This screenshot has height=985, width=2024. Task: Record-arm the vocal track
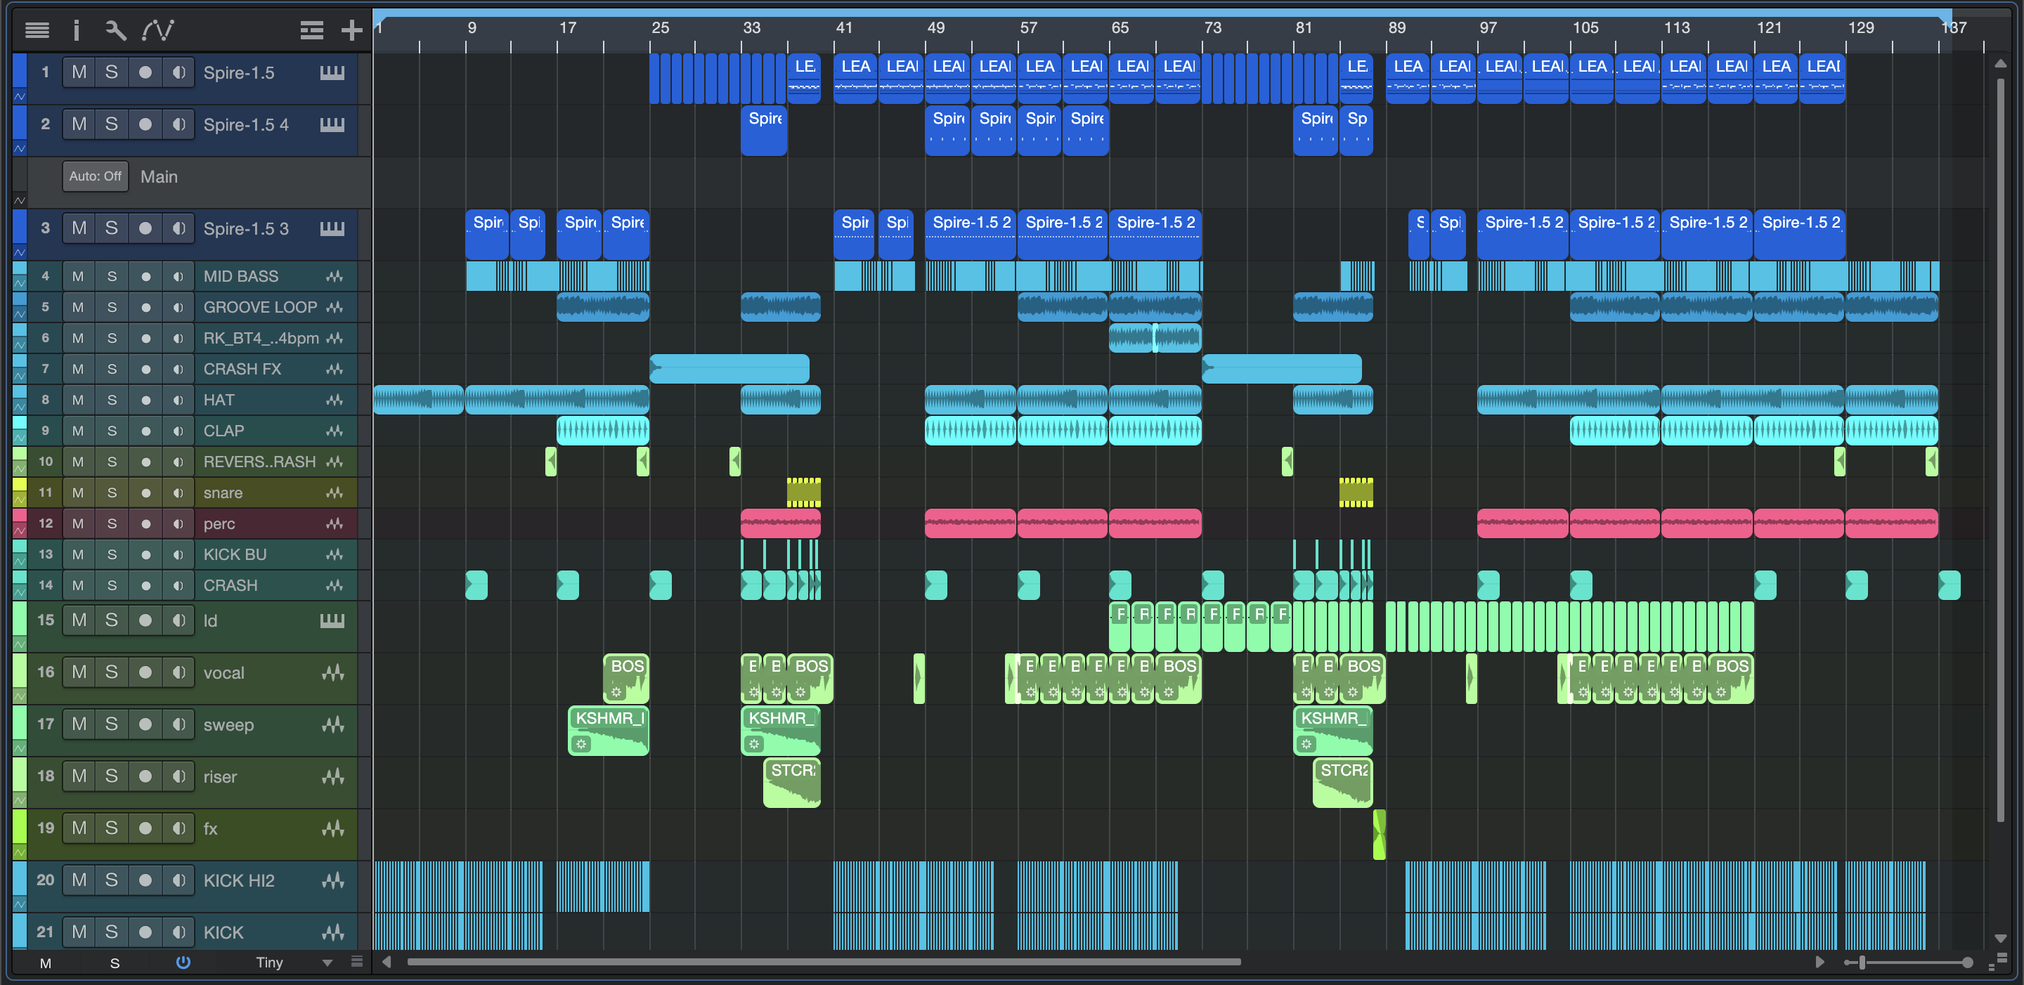coord(145,672)
